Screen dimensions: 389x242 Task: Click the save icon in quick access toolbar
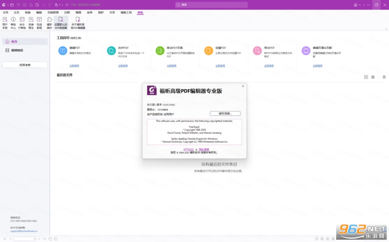point(18,5)
